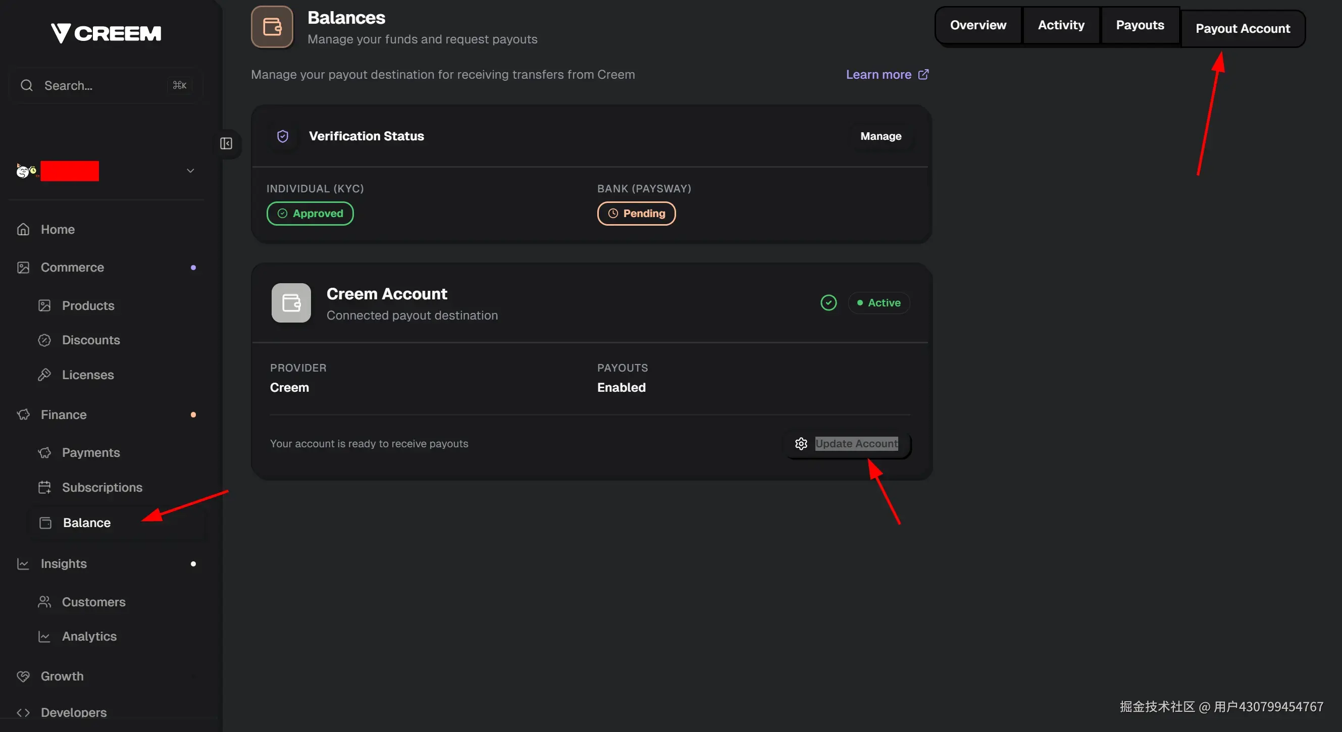This screenshot has height=732, width=1342.
Task: Click the "Connected payout destination" subtitle
Action: click(x=412, y=315)
